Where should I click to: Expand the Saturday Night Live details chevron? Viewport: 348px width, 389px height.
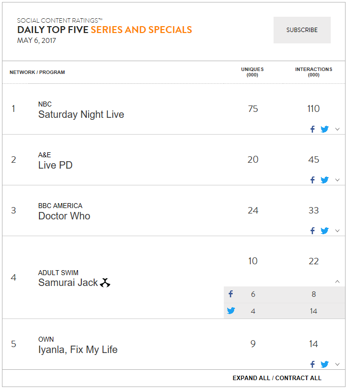(337, 129)
